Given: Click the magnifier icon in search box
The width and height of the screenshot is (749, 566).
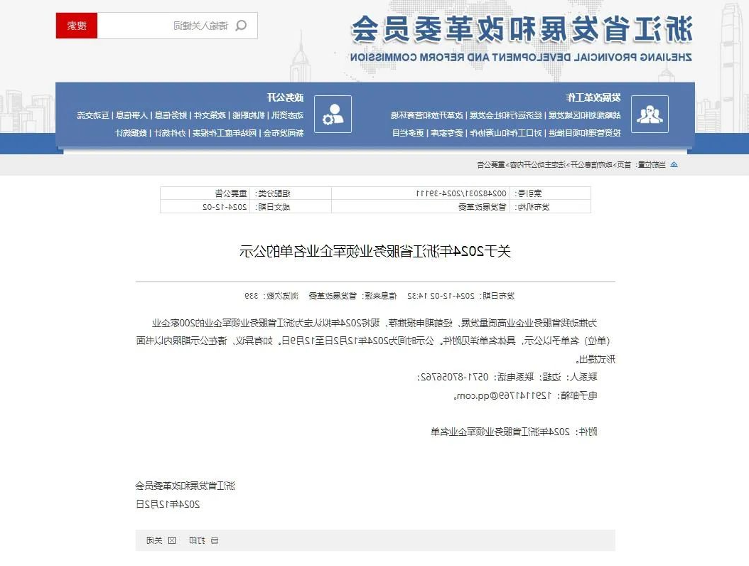Looking at the screenshot, I should pos(241,26).
